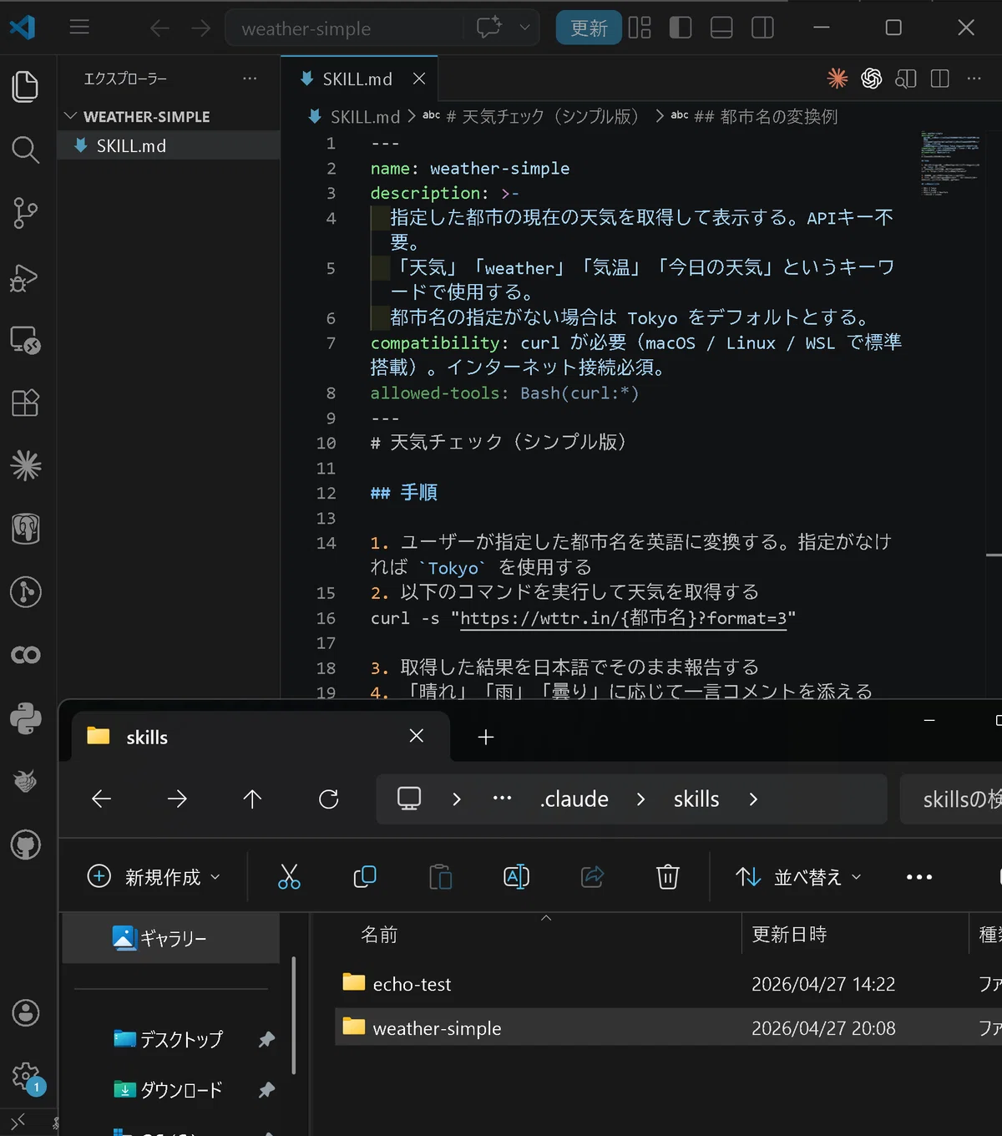Click the weather-simple command center search
Viewport: 1002px width, 1136px height.
tap(344, 28)
